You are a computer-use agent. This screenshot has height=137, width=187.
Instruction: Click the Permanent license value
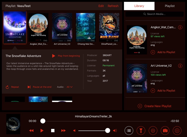pos(108,65)
